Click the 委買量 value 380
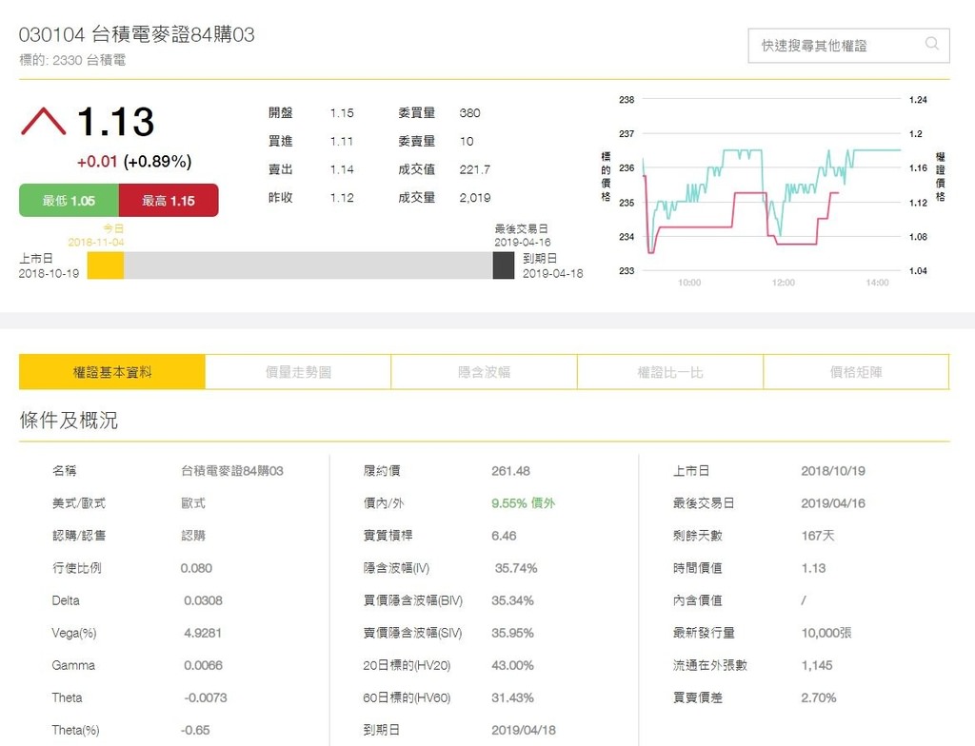This screenshot has width=975, height=746. tap(469, 113)
